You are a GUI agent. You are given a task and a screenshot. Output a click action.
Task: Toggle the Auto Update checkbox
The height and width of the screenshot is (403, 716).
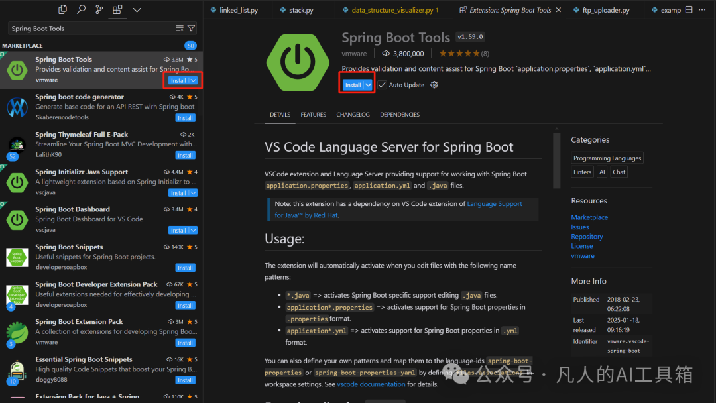[383, 85]
